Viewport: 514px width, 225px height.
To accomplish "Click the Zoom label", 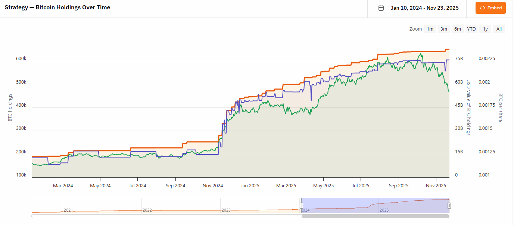I will pos(415,29).
